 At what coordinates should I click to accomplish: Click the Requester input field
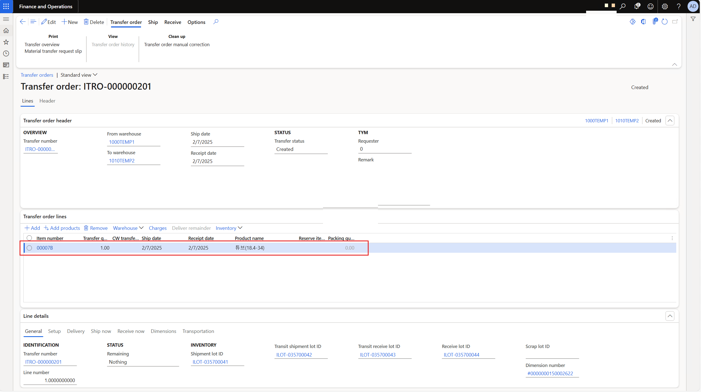click(384, 149)
